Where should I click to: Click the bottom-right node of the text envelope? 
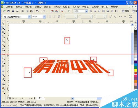(110, 73)
